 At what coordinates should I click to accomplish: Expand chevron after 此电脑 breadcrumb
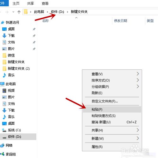(x=47, y=12)
